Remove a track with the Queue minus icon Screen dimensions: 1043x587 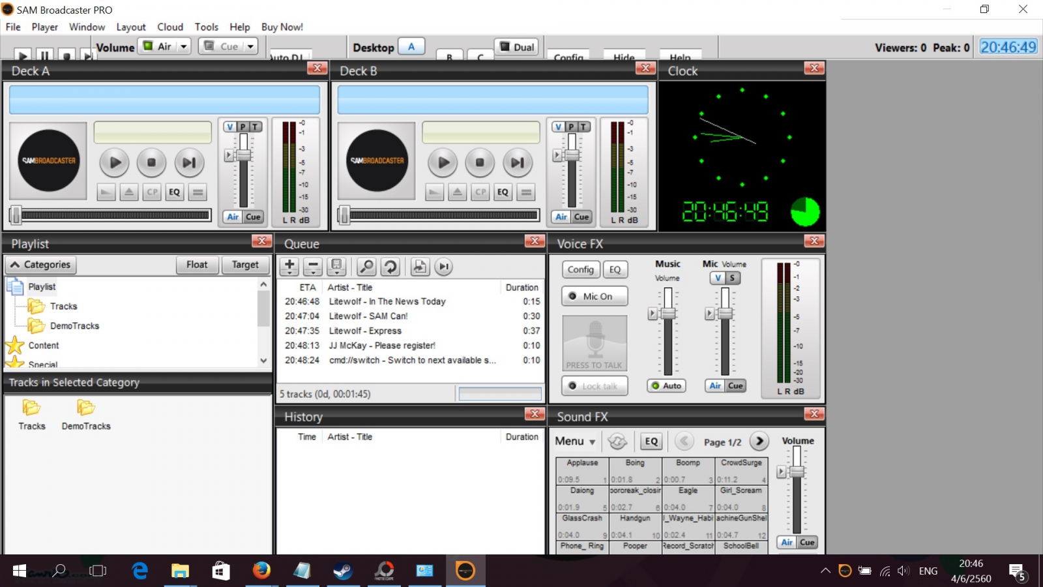(313, 266)
